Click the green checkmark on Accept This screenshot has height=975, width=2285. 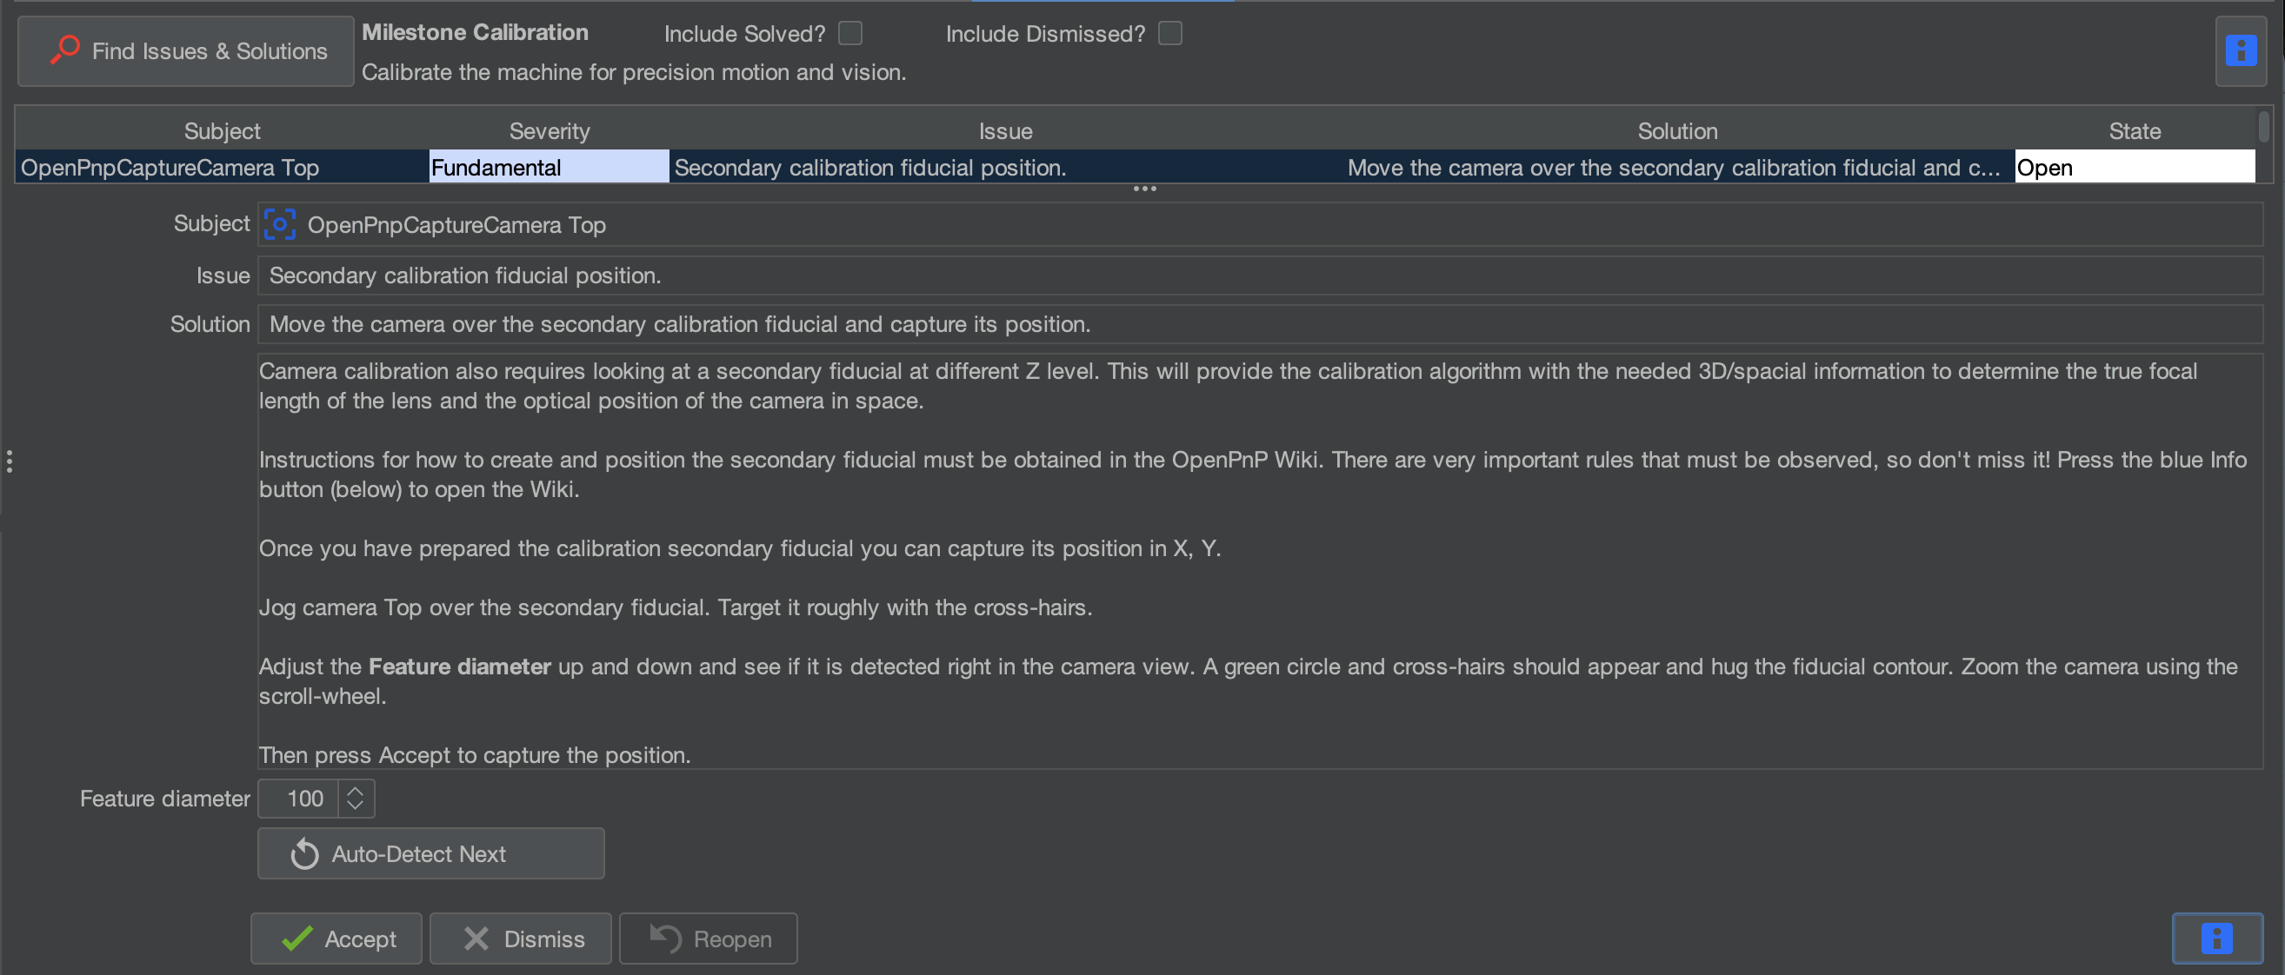click(296, 939)
